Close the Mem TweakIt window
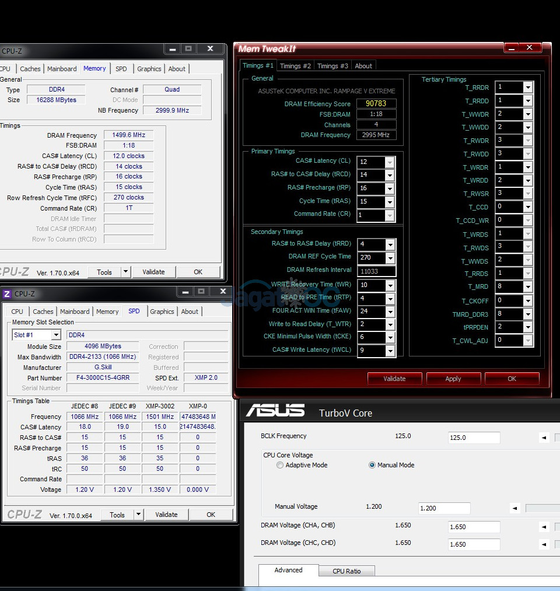This screenshot has width=560, height=591. (x=529, y=48)
